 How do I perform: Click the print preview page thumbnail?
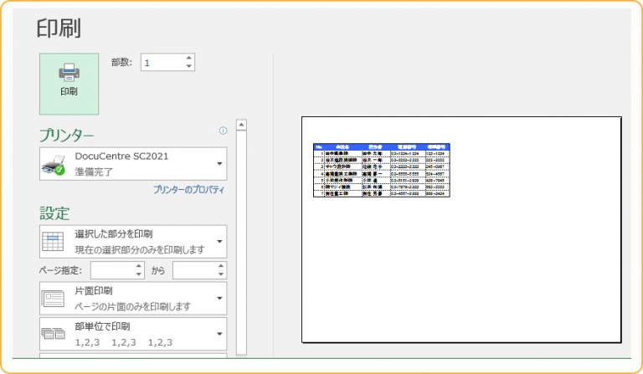coord(461,229)
